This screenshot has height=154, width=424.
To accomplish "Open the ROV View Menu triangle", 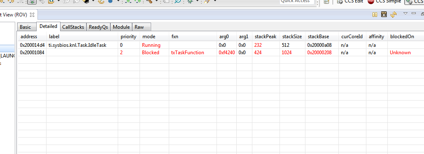I will coord(405,13).
